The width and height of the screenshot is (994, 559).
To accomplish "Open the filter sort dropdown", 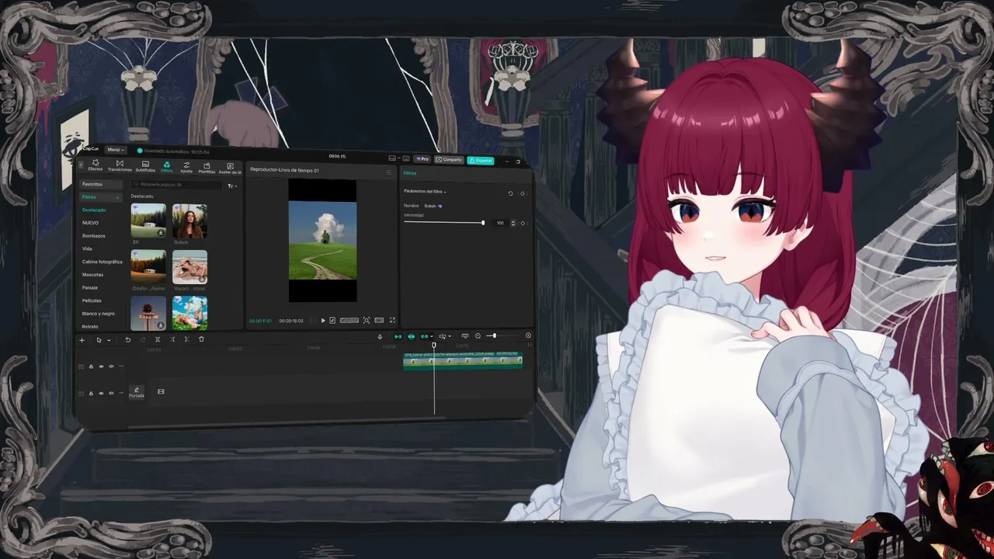I will pos(231,186).
